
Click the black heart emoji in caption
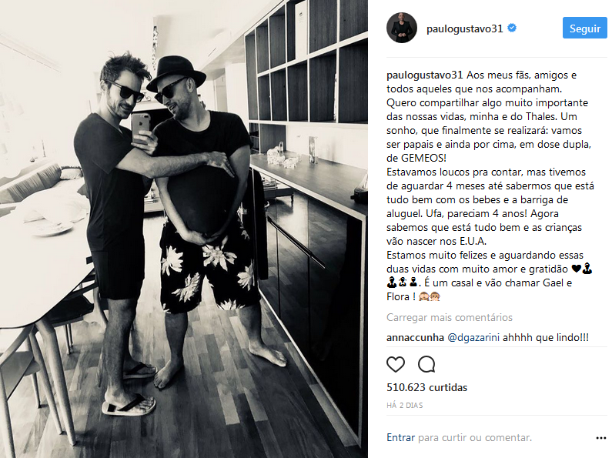click(576, 269)
